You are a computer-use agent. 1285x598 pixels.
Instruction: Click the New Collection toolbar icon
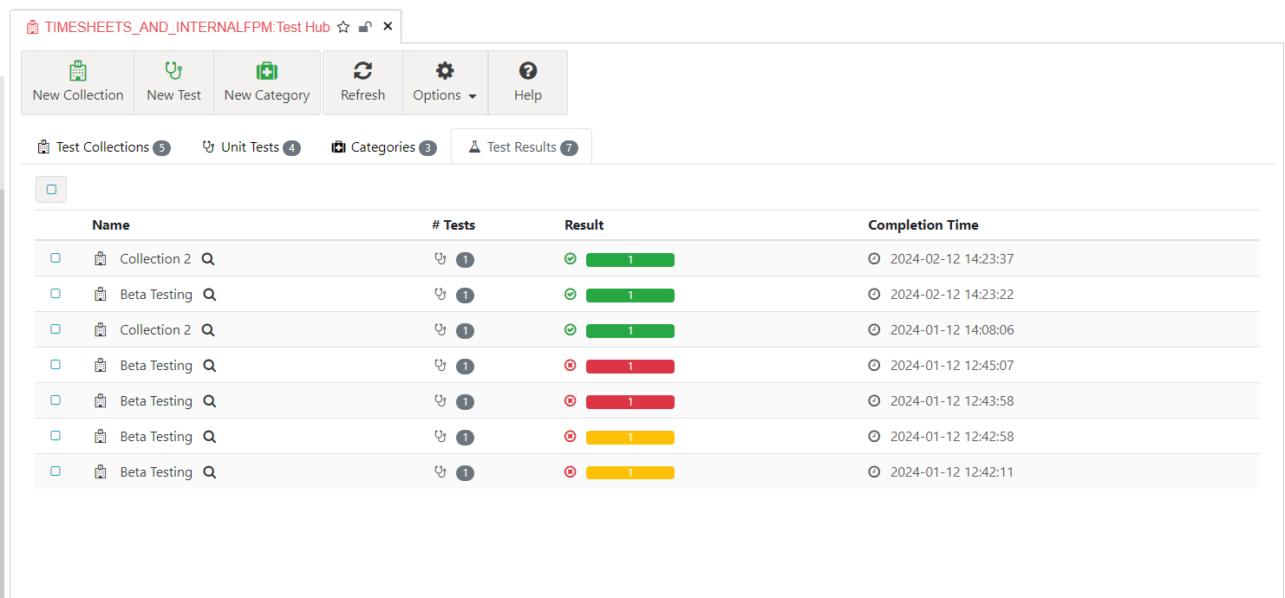[x=78, y=71]
